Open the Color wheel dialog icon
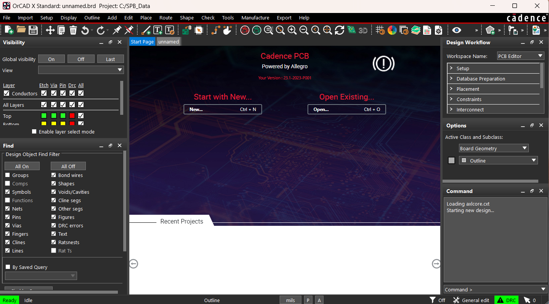Image resolution: width=549 pixels, height=304 pixels. pos(392,30)
